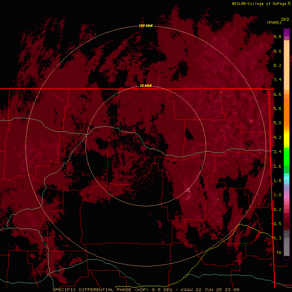Click the 1.0 value on the color scale

pos(277,195)
